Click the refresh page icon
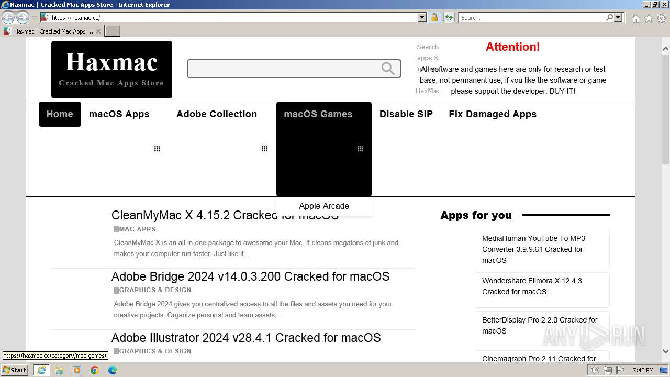This screenshot has height=377, width=670. [x=449, y=17]
